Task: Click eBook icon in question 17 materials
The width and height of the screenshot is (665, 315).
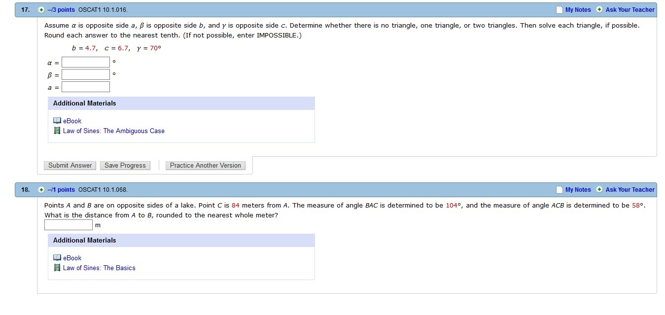Action: pyautogui.click(x=57, y=121)
